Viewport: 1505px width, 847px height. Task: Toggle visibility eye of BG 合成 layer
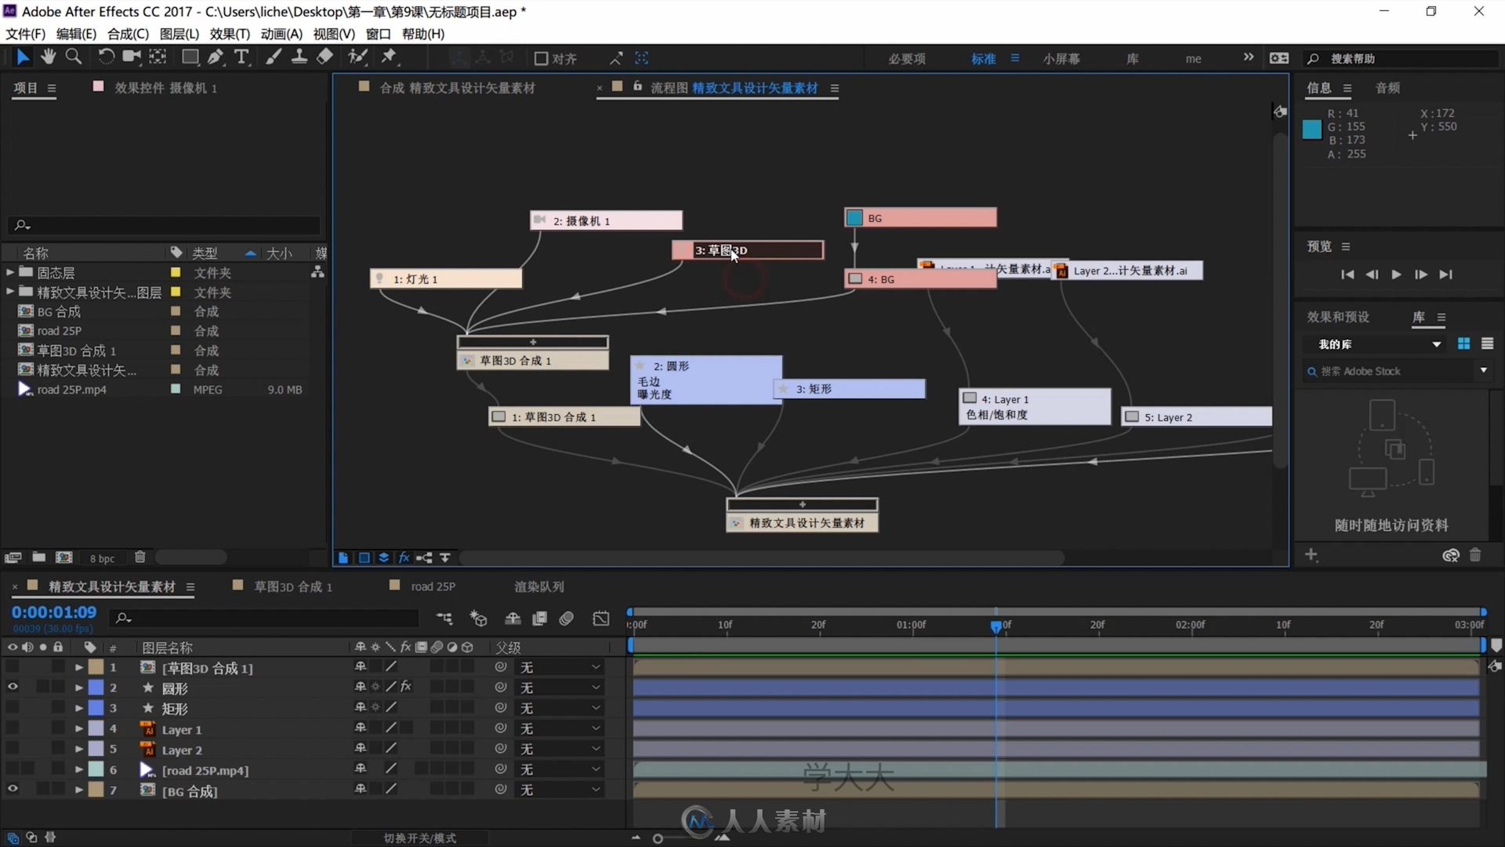tap(13, 789)
